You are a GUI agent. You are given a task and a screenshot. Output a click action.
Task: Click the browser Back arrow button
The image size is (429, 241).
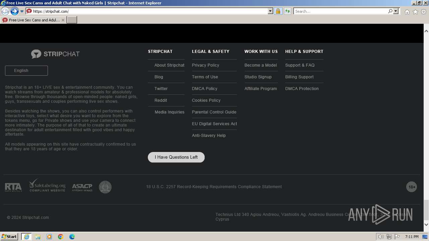[5, 11]
